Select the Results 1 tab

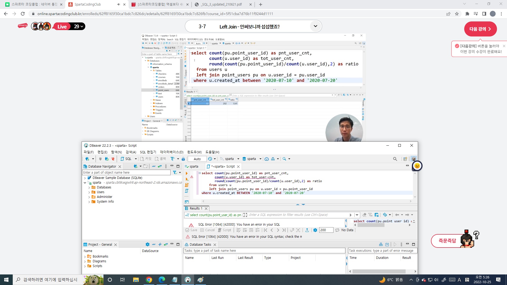[196, 208]
